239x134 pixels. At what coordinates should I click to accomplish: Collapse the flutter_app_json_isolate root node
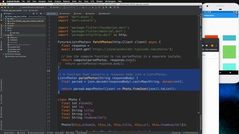tap(3, 16)
